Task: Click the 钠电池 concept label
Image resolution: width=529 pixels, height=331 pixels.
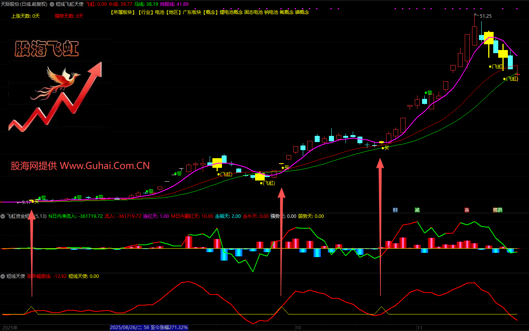Action: [271, 12]
